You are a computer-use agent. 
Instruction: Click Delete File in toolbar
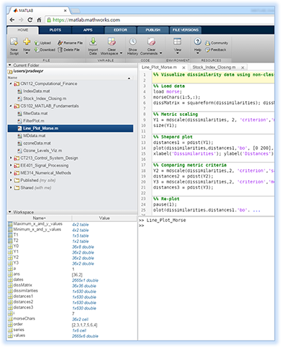(x=69, y=50)
